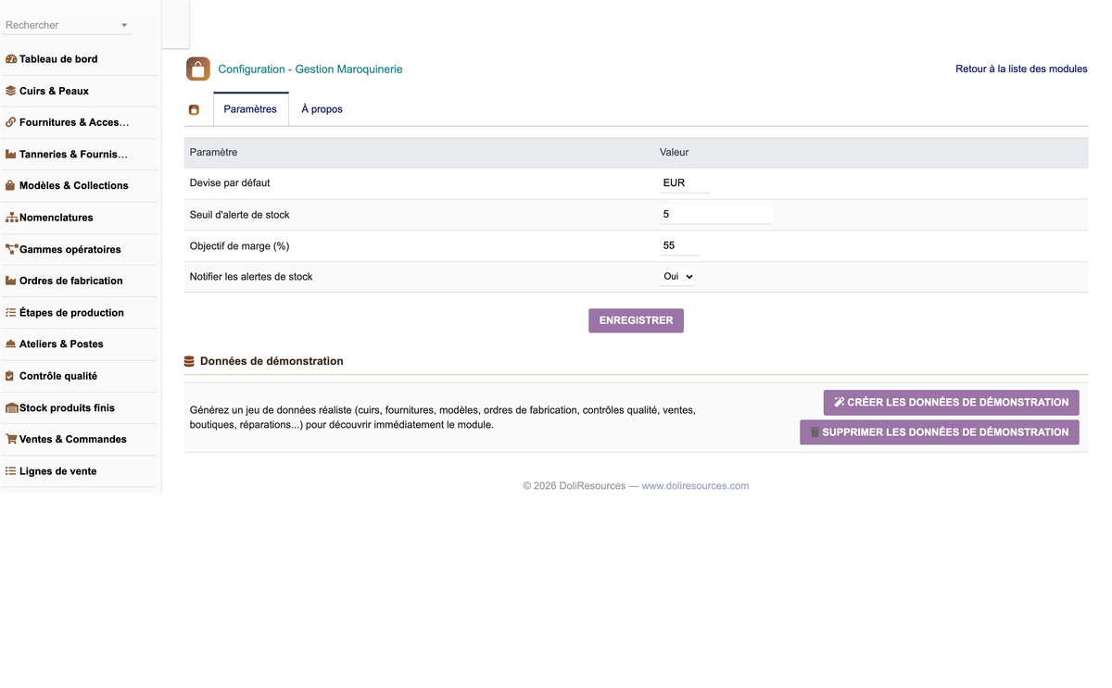Focus the Devise par défaut EUR field

[x=685, y=183]
